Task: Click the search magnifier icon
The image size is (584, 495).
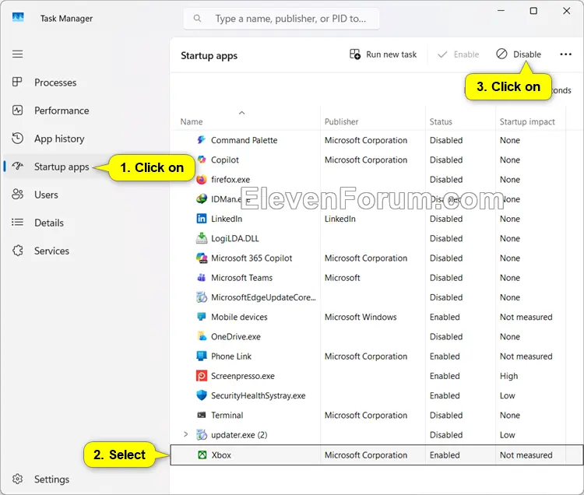Action: (198, 18)
